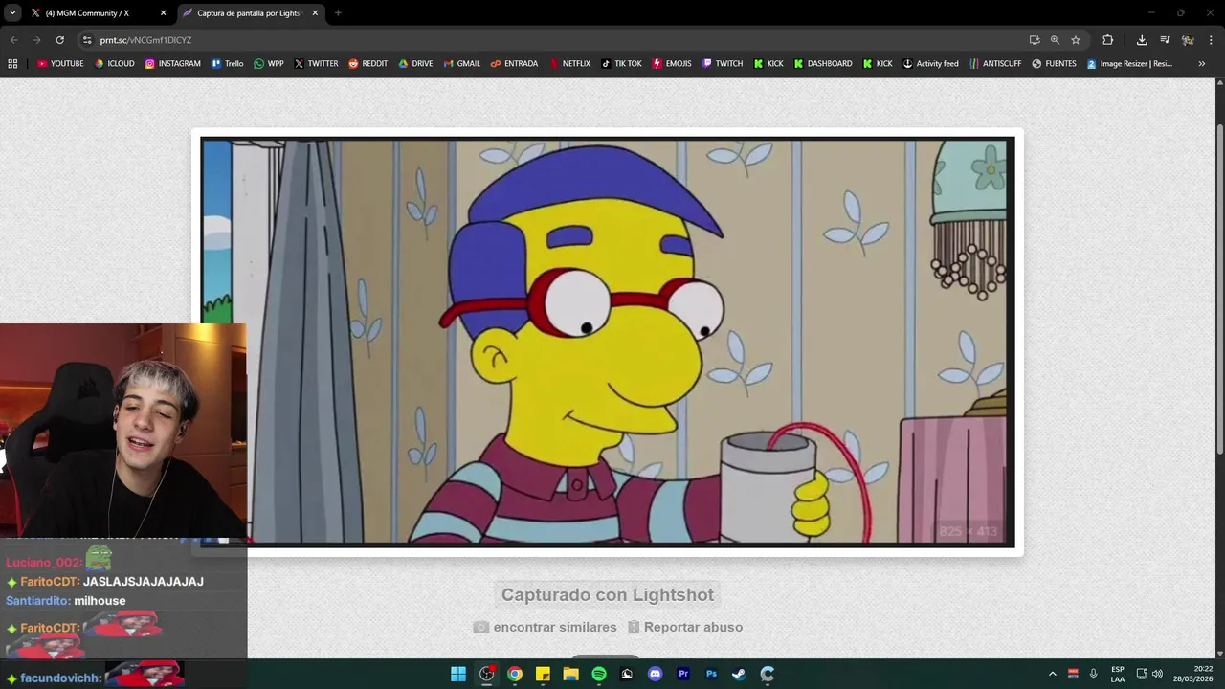Click the address bar URL prnt.sc
Viewport: 1225px width, 689px height.
coord(145,40)
